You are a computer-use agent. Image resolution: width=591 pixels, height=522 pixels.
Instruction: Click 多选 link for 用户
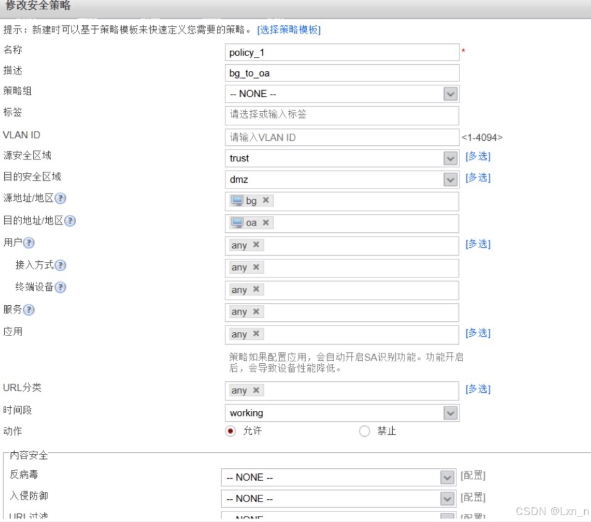[478, 244]
